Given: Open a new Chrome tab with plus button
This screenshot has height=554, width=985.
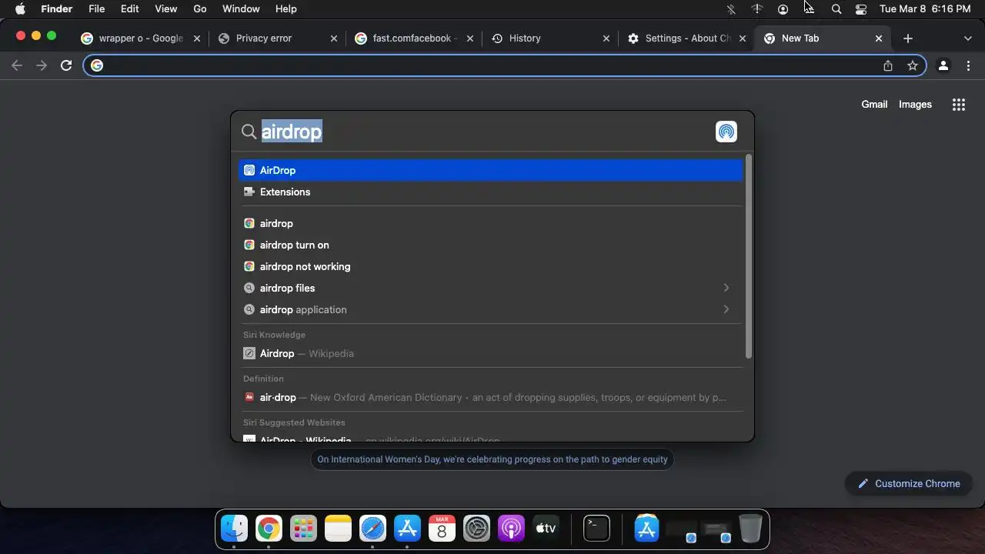Looking at the screenshot, I should [x=908, y=38].
